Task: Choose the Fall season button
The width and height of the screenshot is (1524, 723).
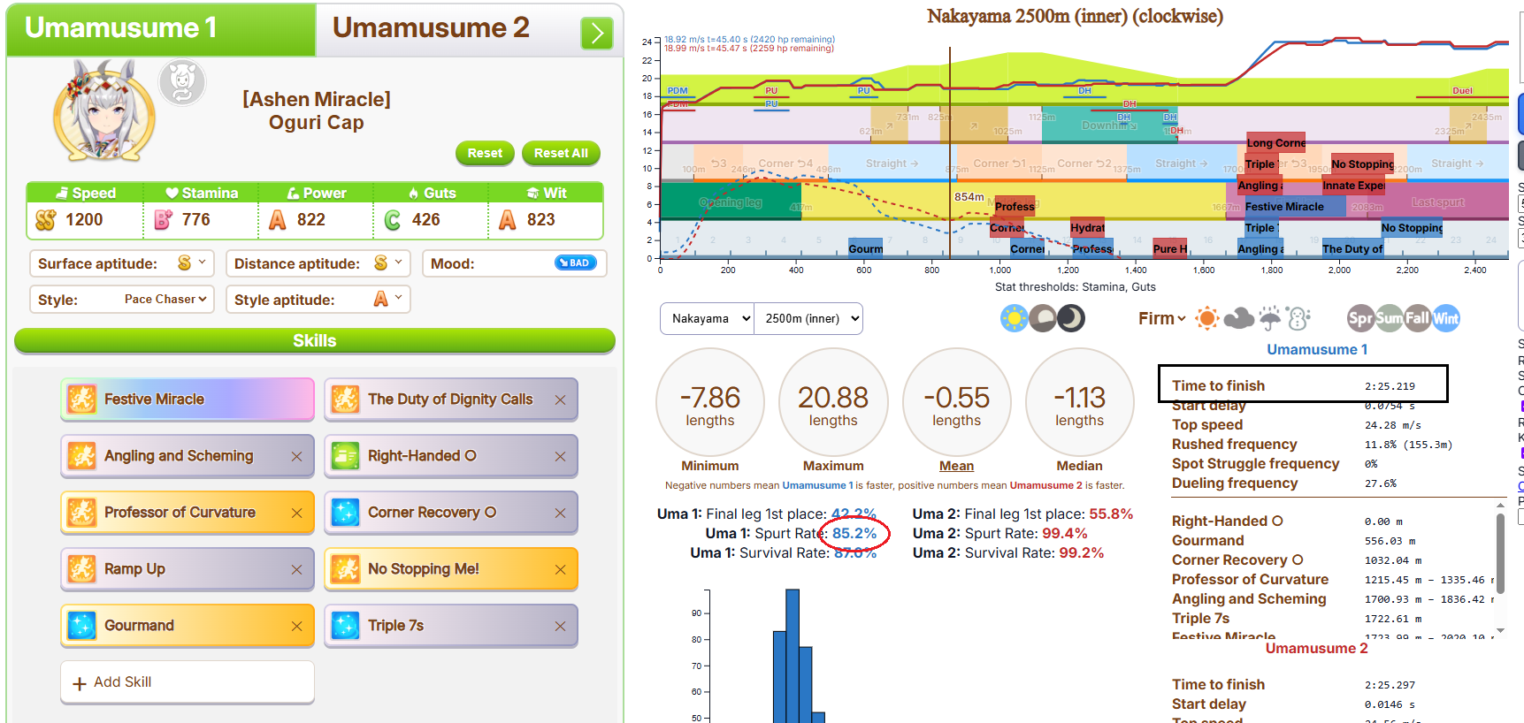Action: [1417, 318]
